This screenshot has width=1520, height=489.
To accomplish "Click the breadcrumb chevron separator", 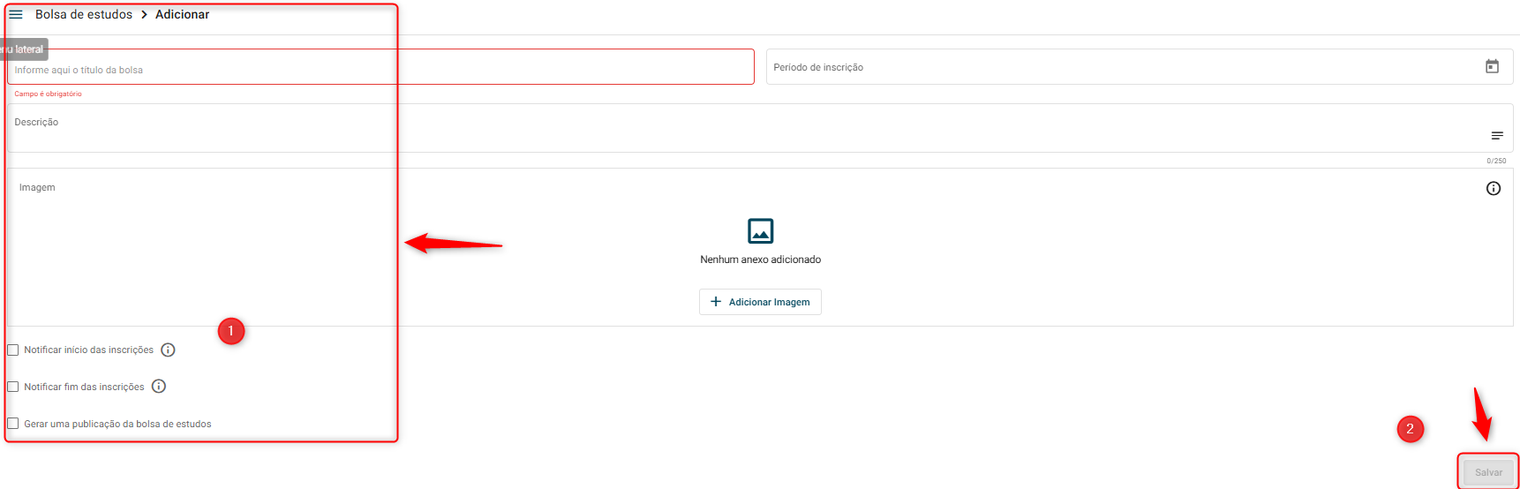I will pyautogui.click(x=144, y=14).
